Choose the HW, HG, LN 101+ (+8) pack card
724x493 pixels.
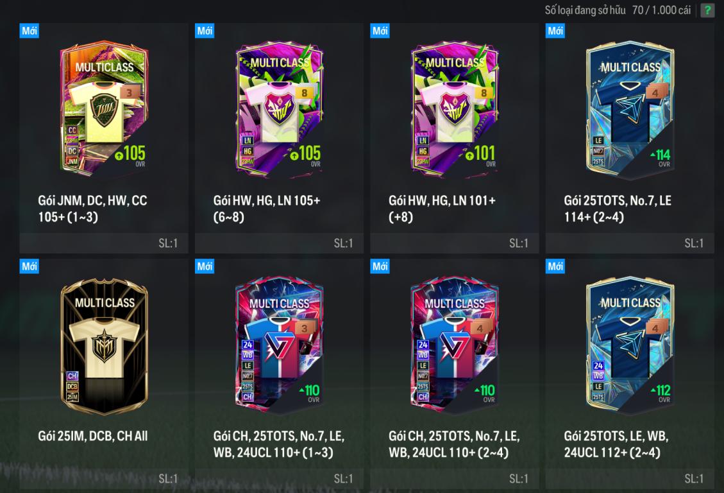point(455,138)
